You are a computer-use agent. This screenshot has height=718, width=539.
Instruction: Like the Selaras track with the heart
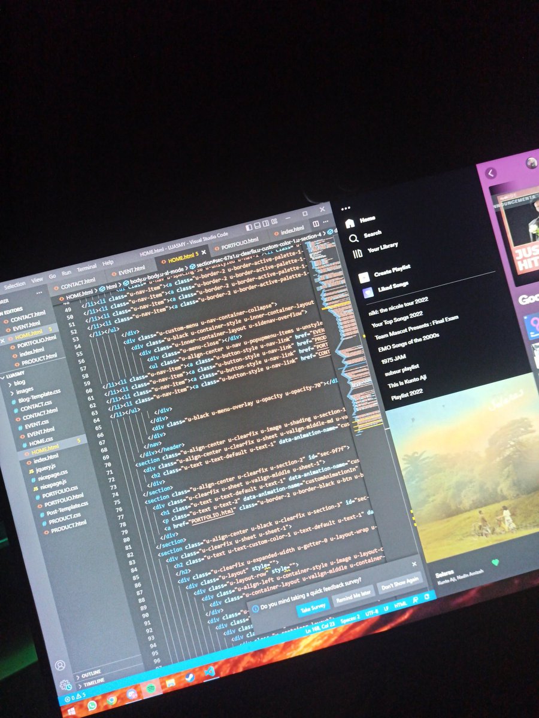(495, 562)
